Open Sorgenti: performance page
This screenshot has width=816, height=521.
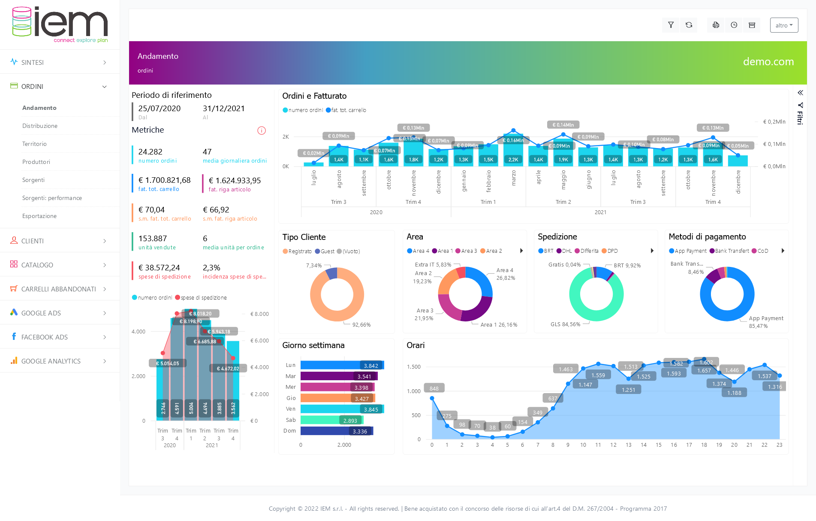(52, 198)
